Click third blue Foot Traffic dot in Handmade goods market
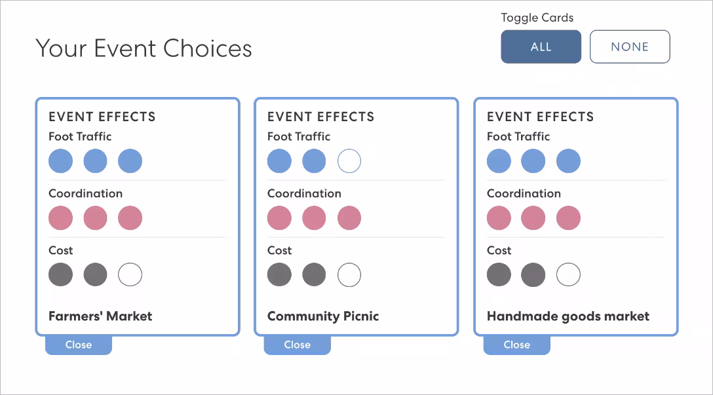 click(568, 161)
